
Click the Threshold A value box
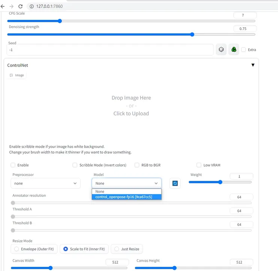[241, 211]
